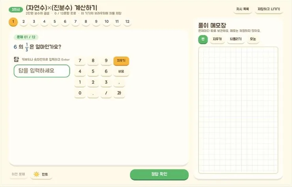Tap the decimal point key on keypad
Viewport: 292px width, 187px height.
point(93,93)
